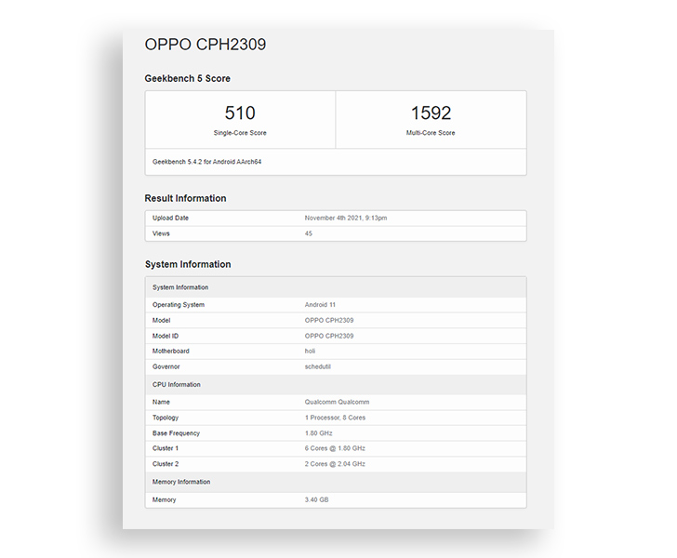Click the Topology label
This screenshot has height=558, width=677.
click(166, 418)
